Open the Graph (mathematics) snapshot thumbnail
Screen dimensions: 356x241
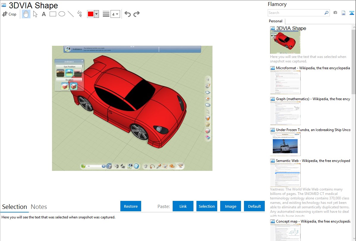tap(285, 113)
